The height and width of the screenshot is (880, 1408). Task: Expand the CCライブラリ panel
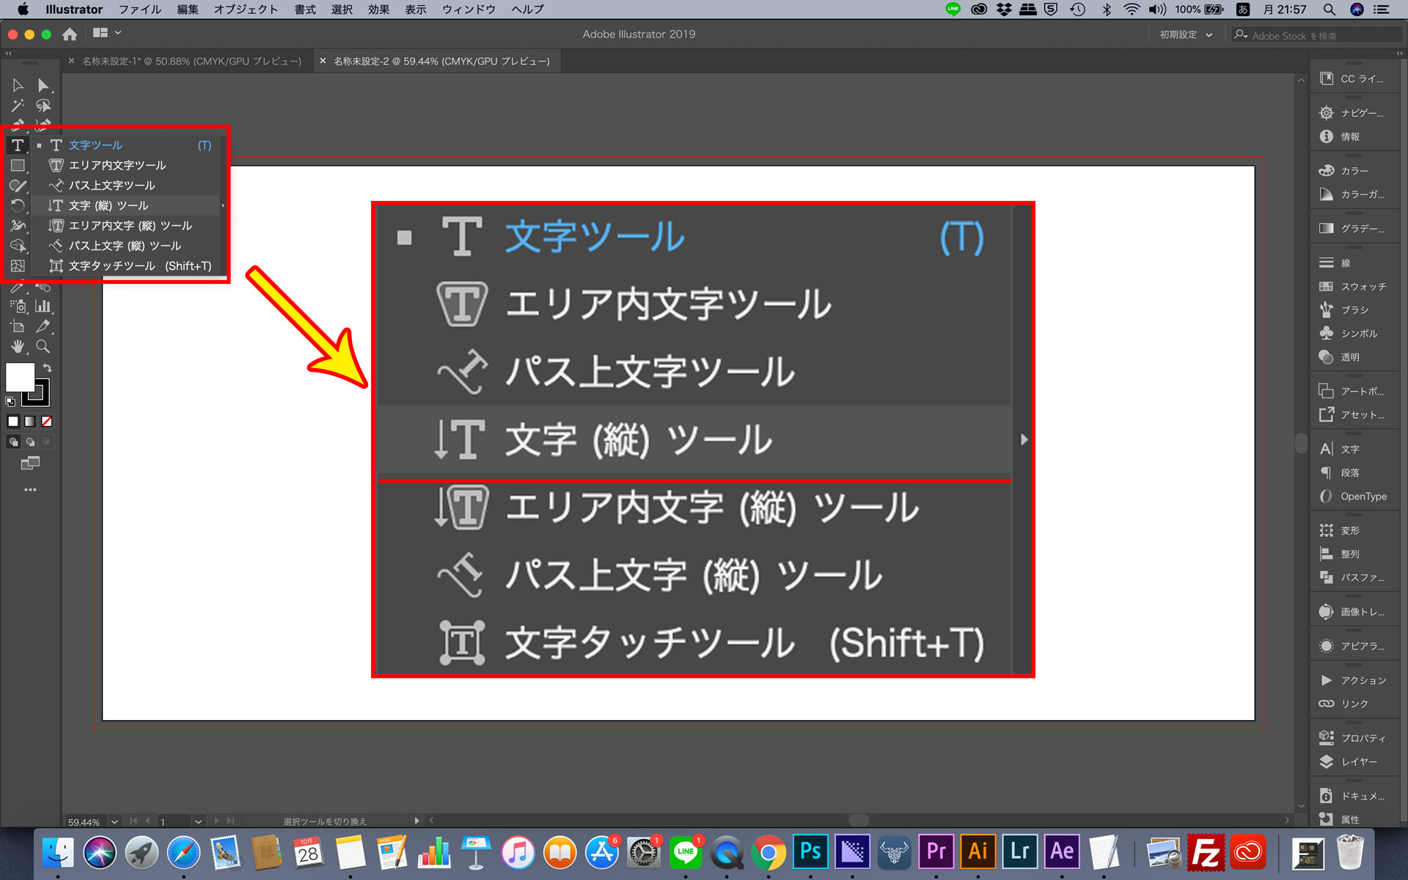(1354, 78)
